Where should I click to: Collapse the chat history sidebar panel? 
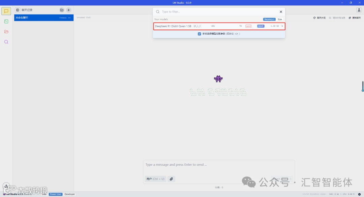18,10
